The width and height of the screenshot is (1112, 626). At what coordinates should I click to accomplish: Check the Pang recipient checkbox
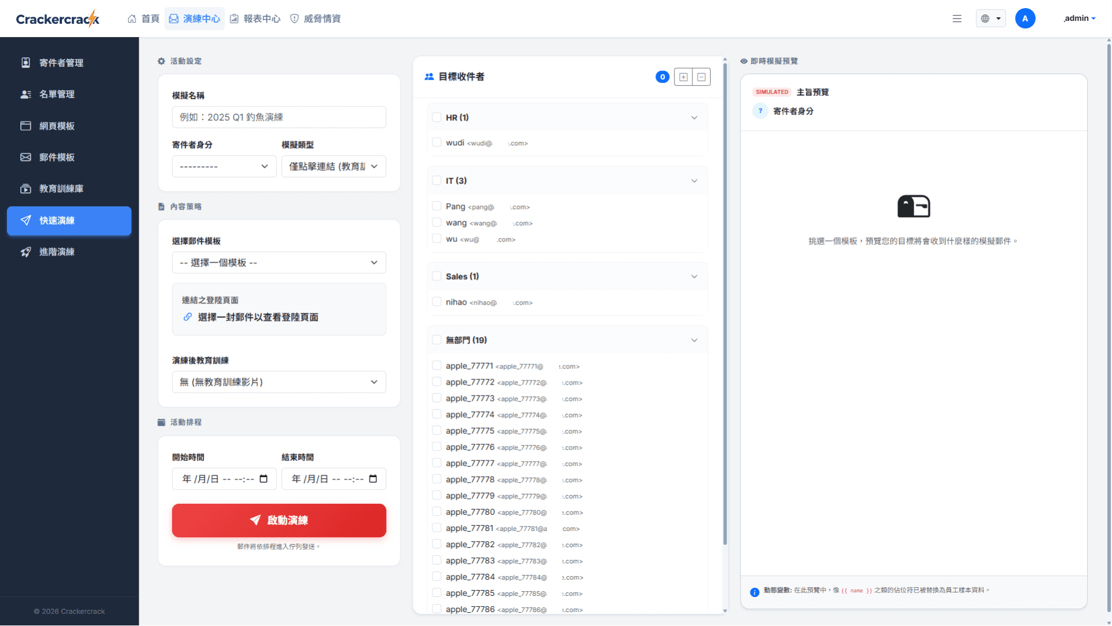coord(436,206)
